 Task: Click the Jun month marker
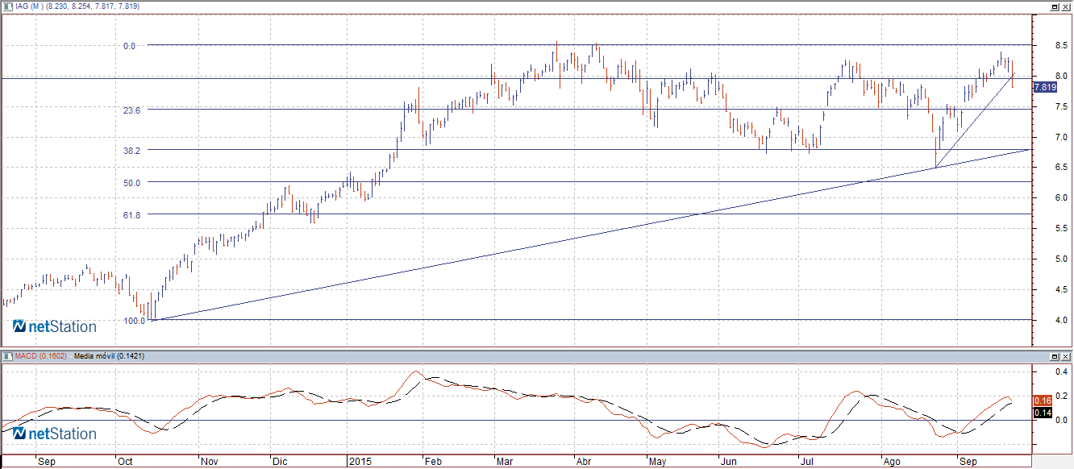point(728,463)
